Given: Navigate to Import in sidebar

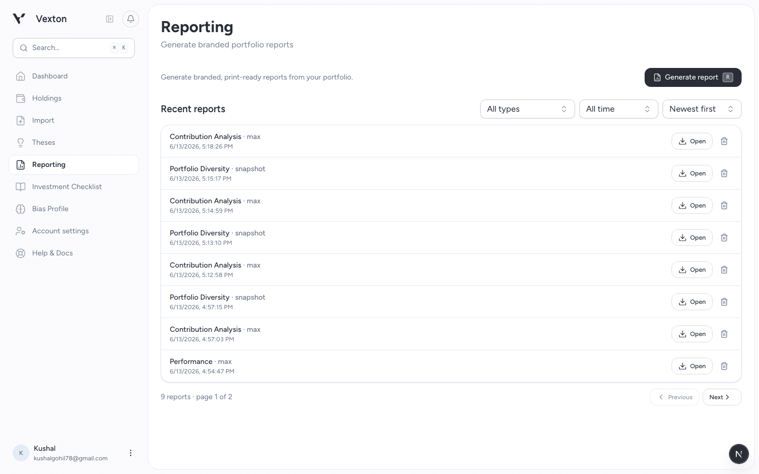Looking at the screenshot, I should 74,121.
